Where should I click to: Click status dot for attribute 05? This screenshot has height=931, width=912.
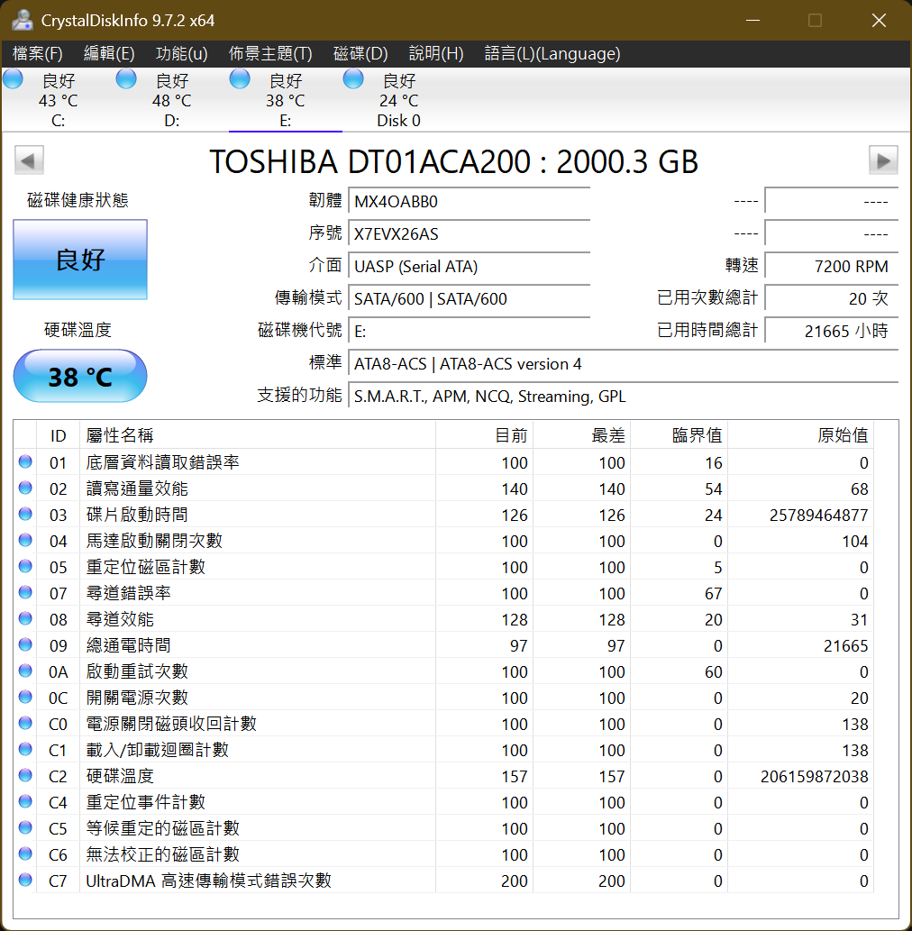point(25,566)
